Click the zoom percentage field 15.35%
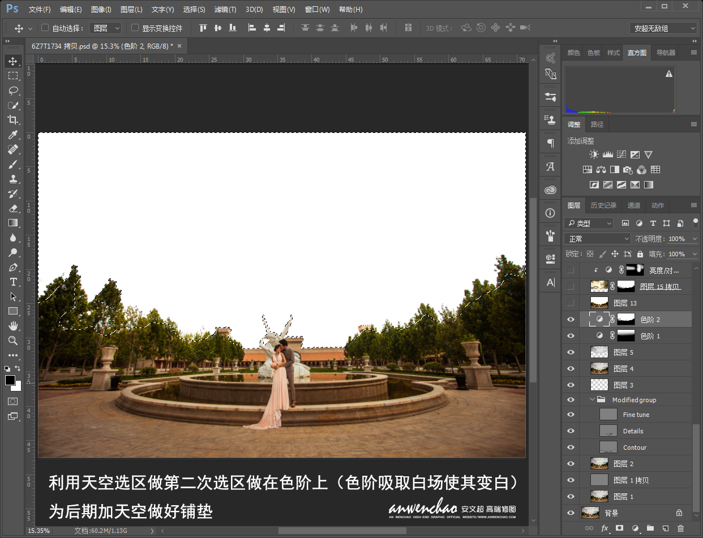 [x=40, y=531]
